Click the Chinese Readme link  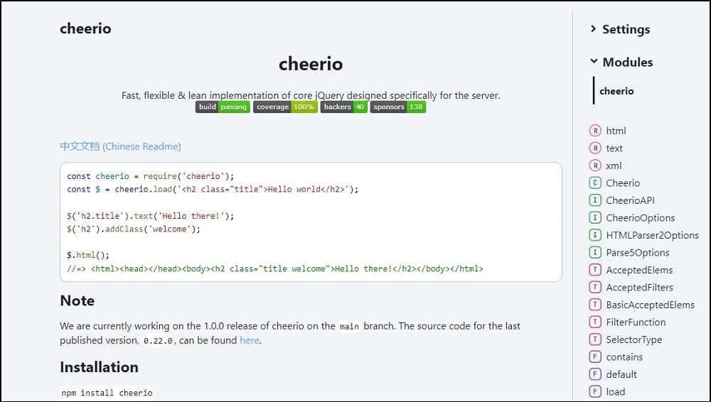120,146
